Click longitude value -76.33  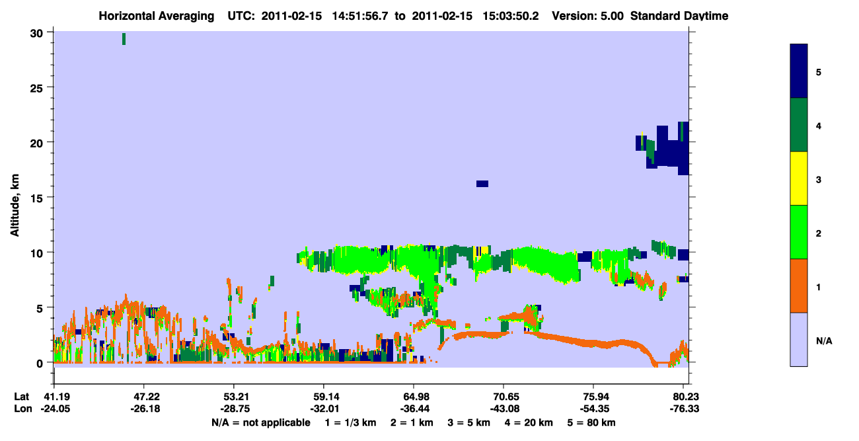tap(685, 409)
